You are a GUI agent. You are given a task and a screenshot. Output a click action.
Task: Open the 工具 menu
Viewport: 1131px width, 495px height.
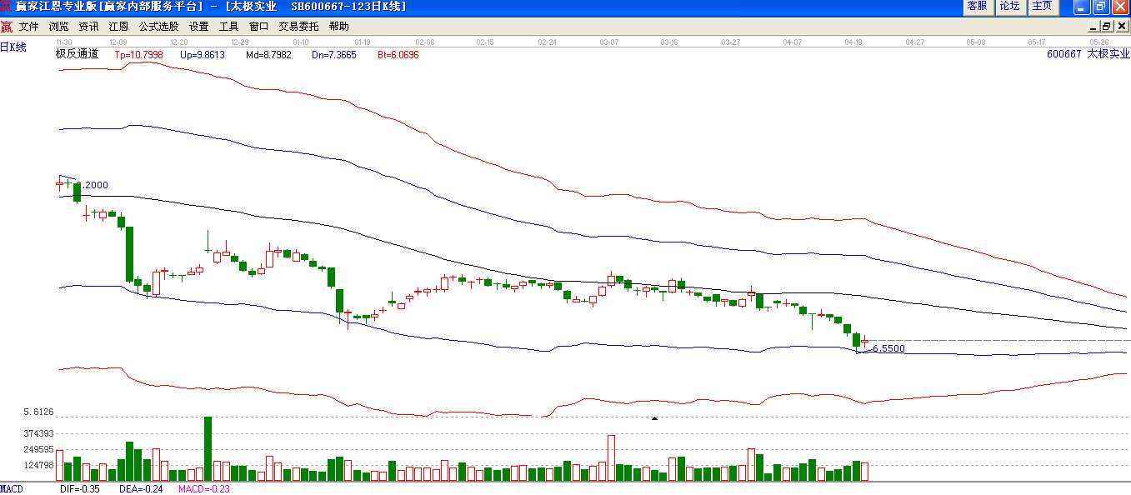point(229,27)
